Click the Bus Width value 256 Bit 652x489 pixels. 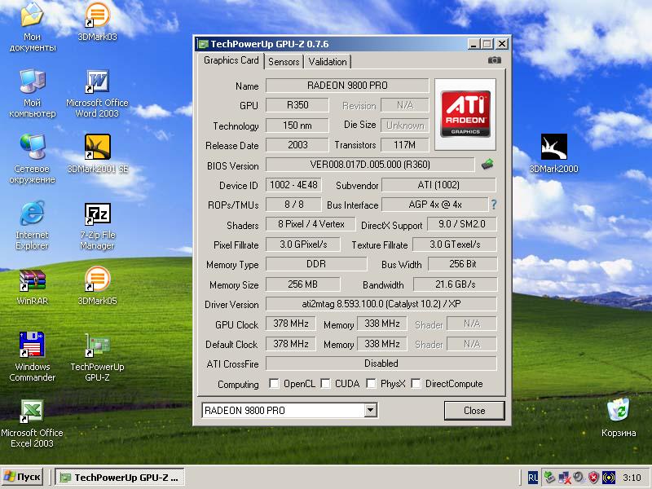click(x=462, y=264)
